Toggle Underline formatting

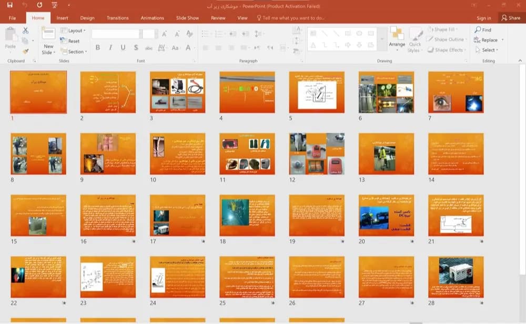coord(123,48)
